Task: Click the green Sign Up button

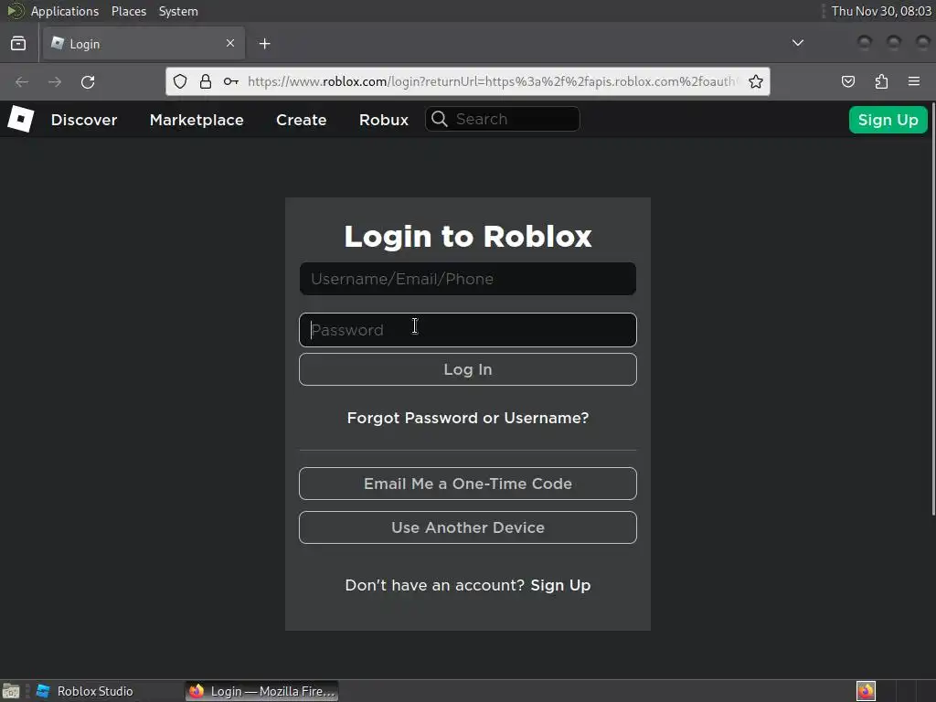Action: coord(888,120)
